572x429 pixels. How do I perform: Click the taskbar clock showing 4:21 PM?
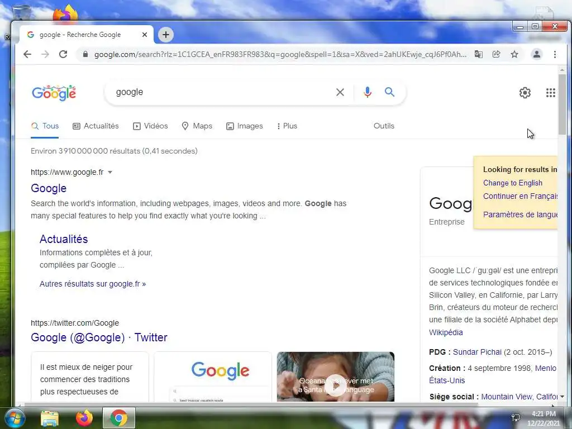coord(543,418)
